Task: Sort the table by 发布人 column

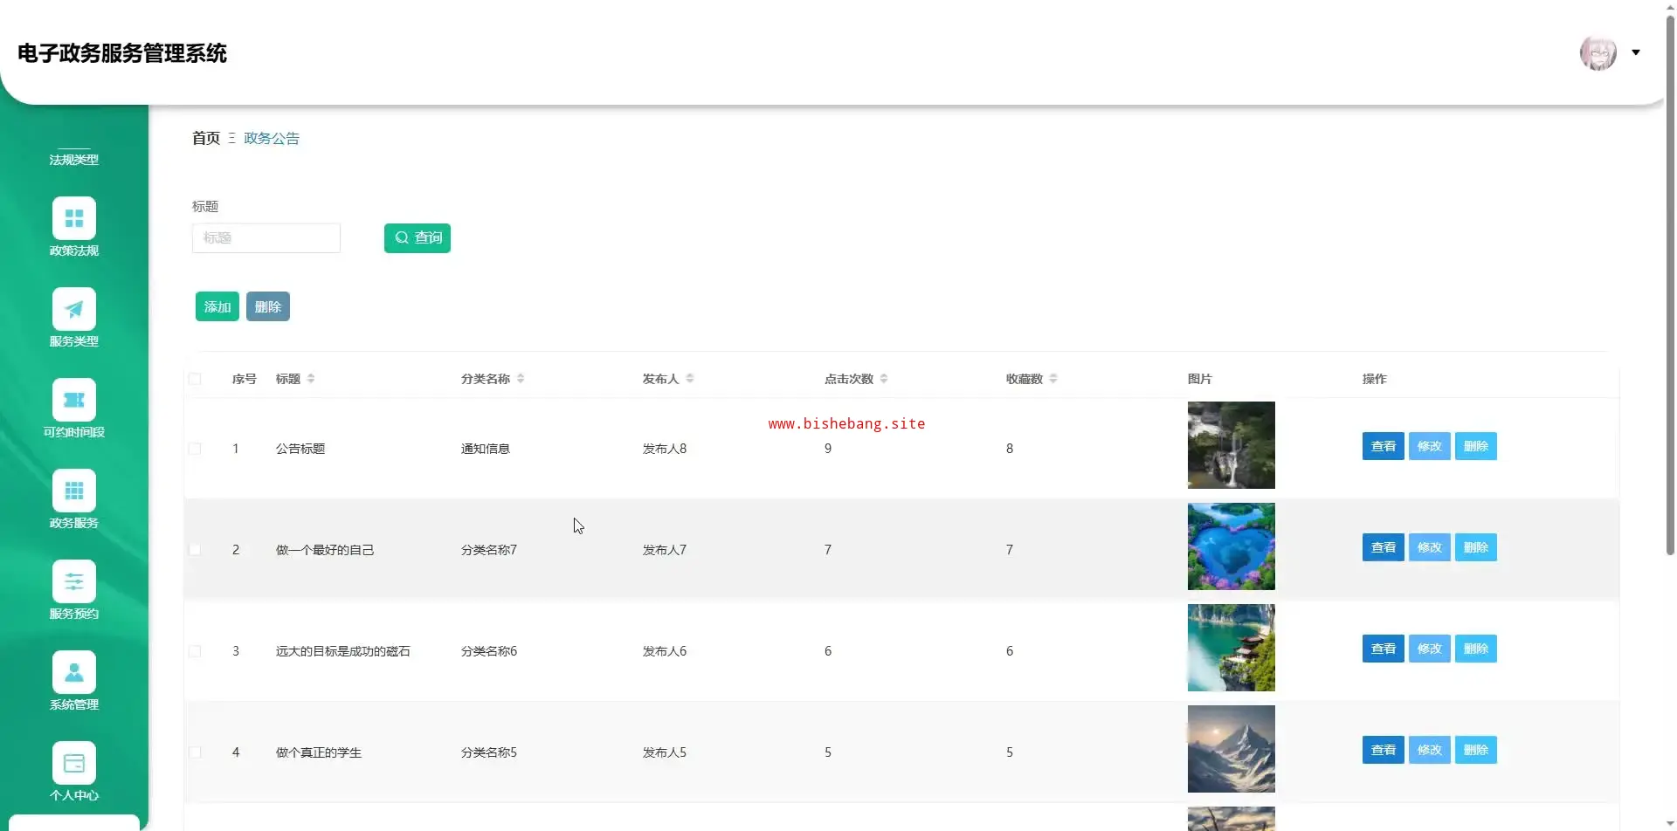Action: pos(690,379)
